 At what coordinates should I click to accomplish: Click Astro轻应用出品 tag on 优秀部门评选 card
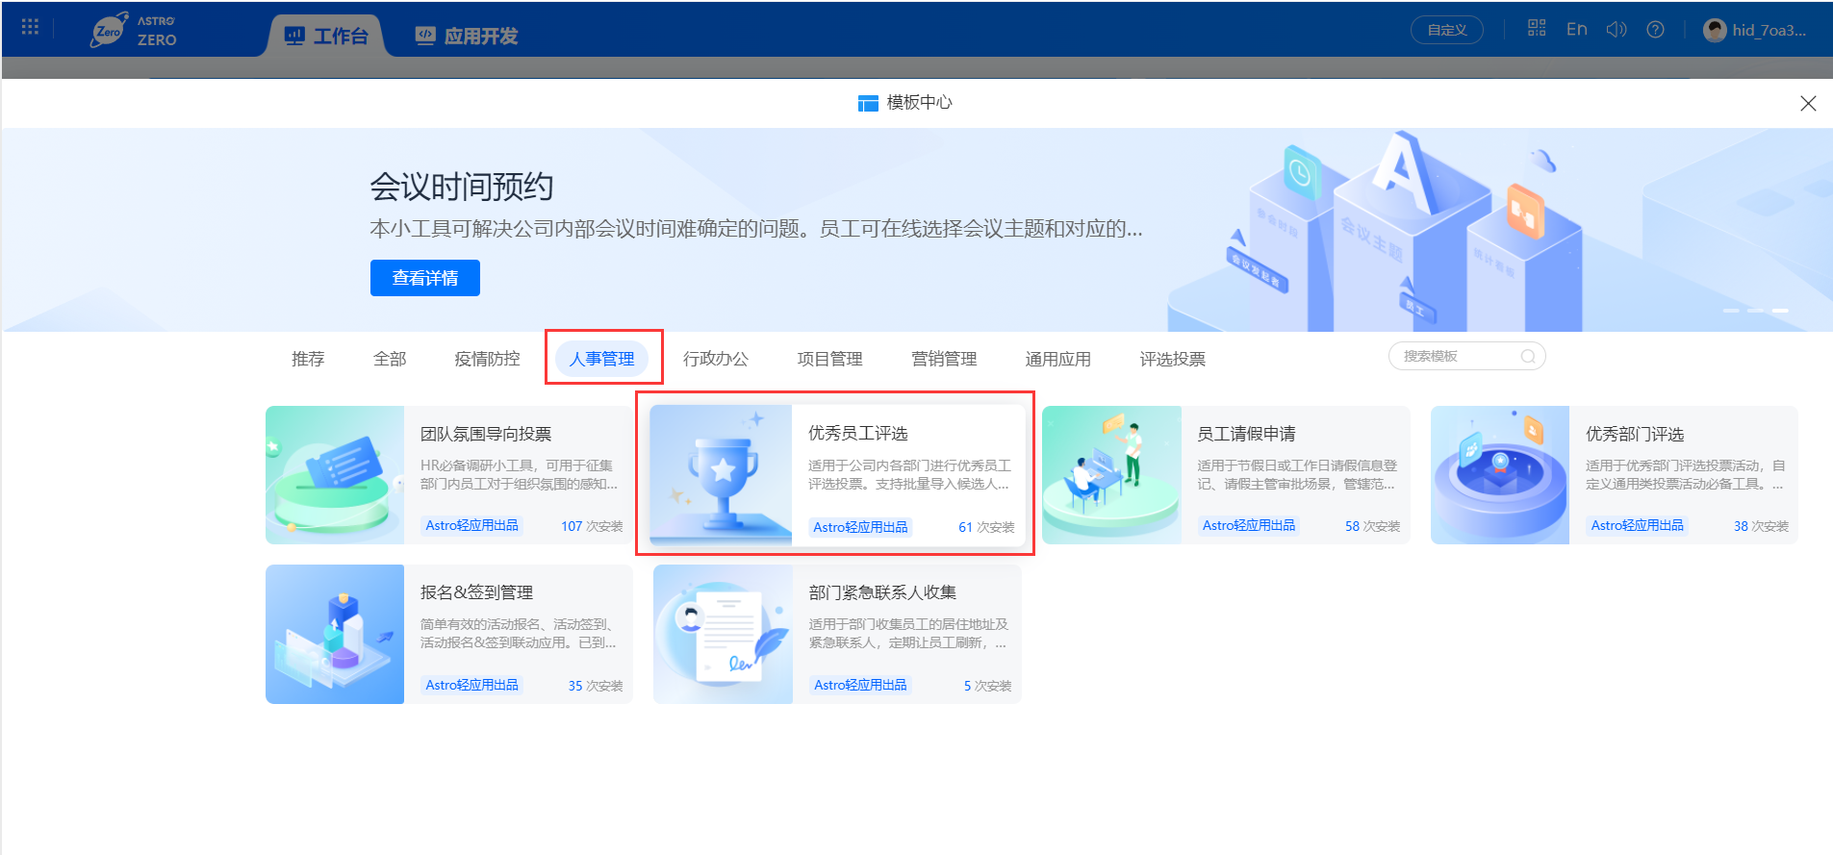tap(1638, 525)
